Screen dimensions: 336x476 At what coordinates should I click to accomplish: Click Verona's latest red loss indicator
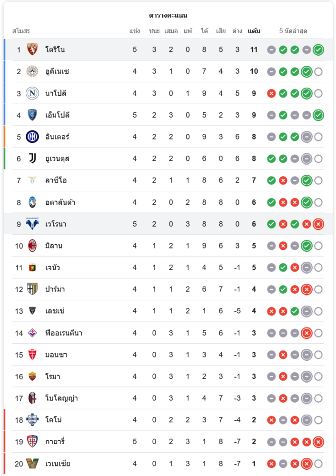(x=318, y=224)
